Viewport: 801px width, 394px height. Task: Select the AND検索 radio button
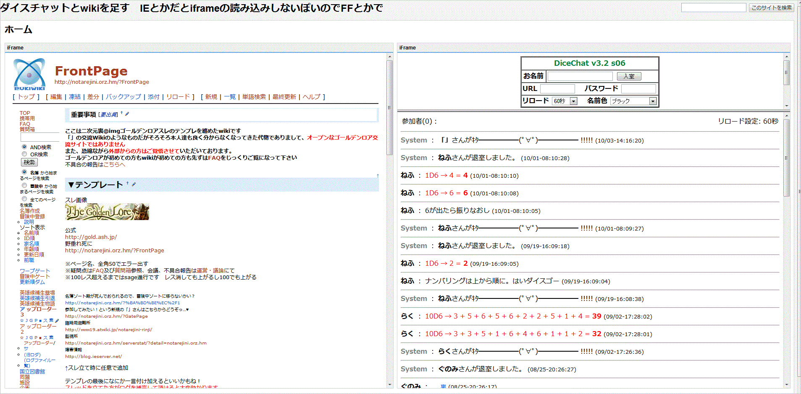tap(24, 147)
